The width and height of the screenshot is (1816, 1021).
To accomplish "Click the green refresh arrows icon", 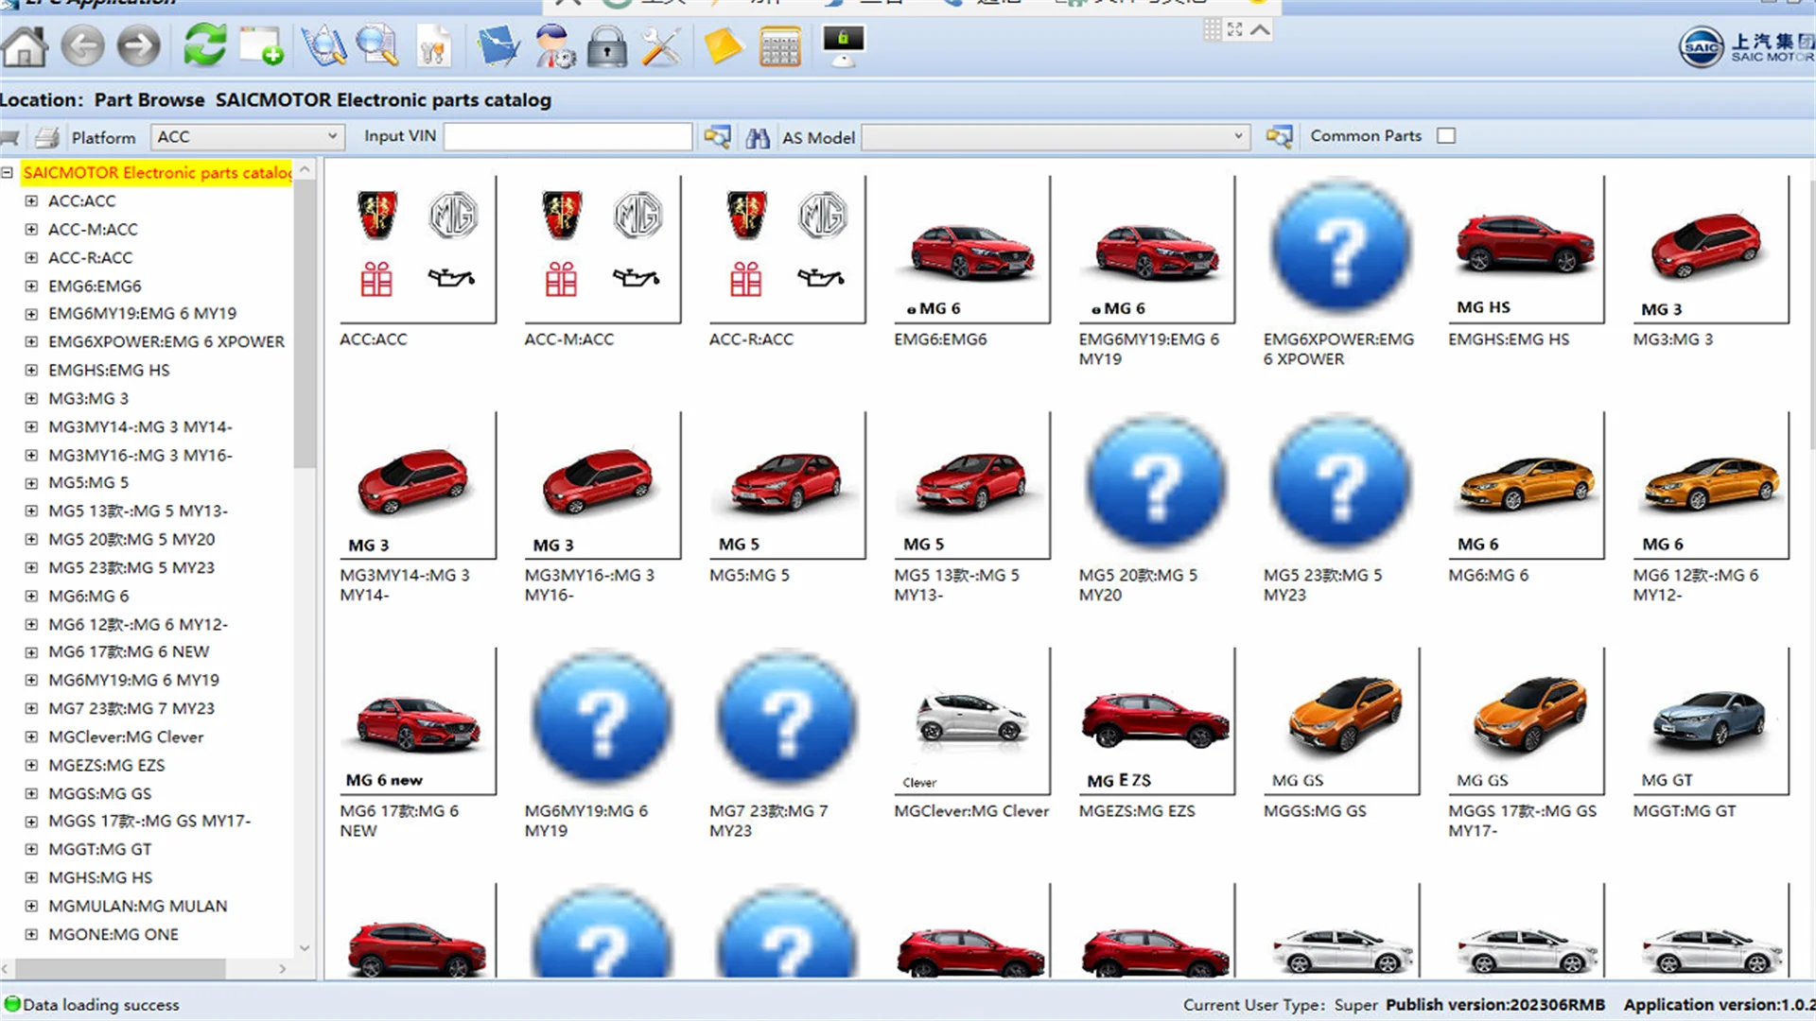I will [x=204, y=45].
